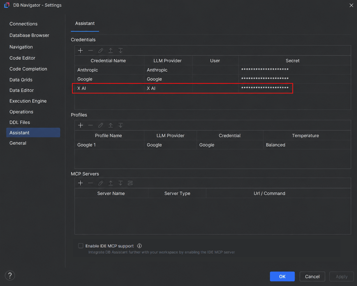Click Credential column header in Profiles
This screenshot has width=357, height=286.
(229, 136)
